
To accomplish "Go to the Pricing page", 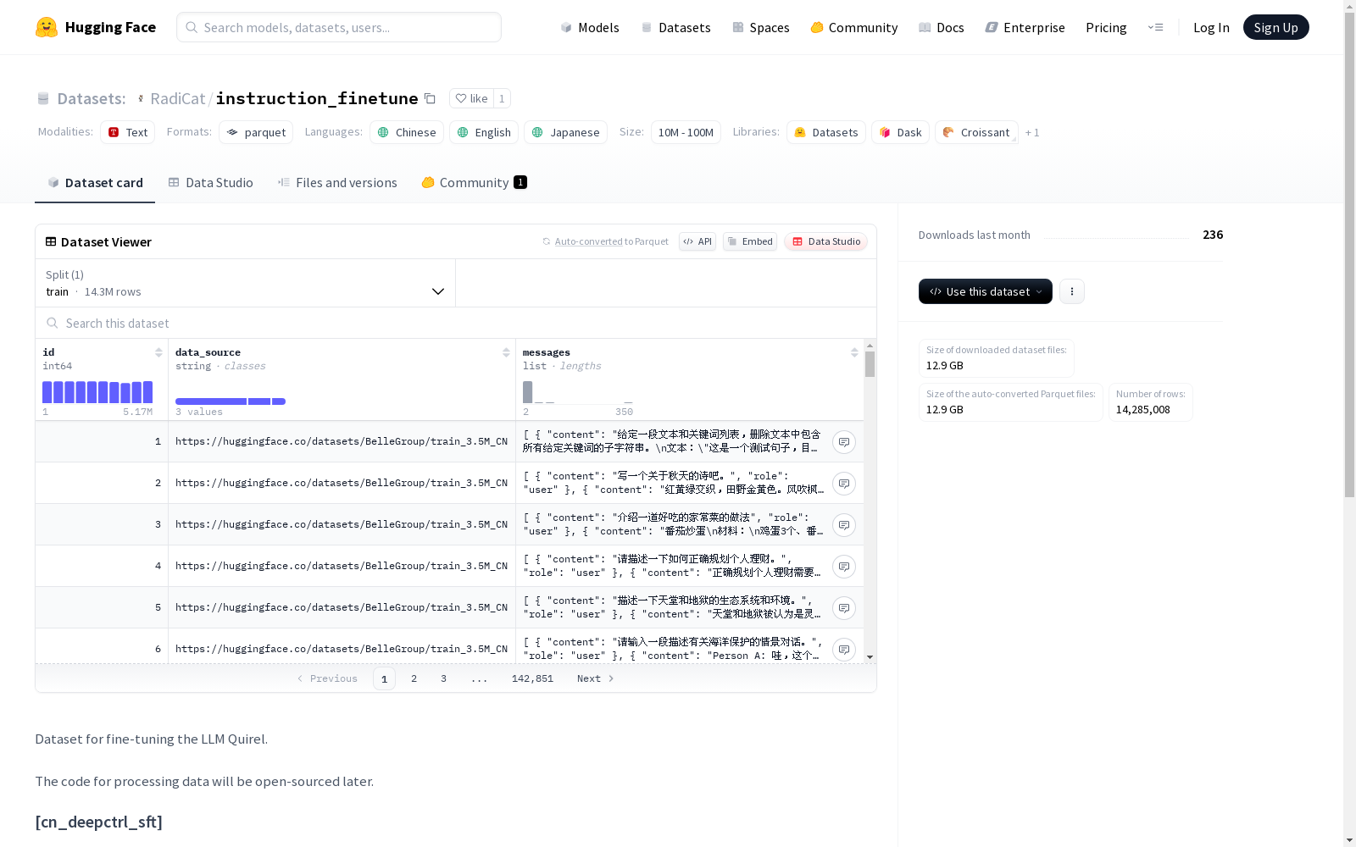I will tap(1106, 27).
